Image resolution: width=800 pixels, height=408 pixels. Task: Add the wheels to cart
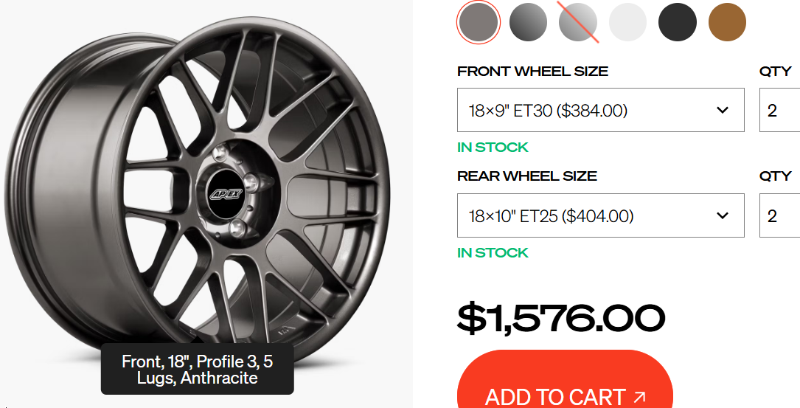tap(565, 391)
